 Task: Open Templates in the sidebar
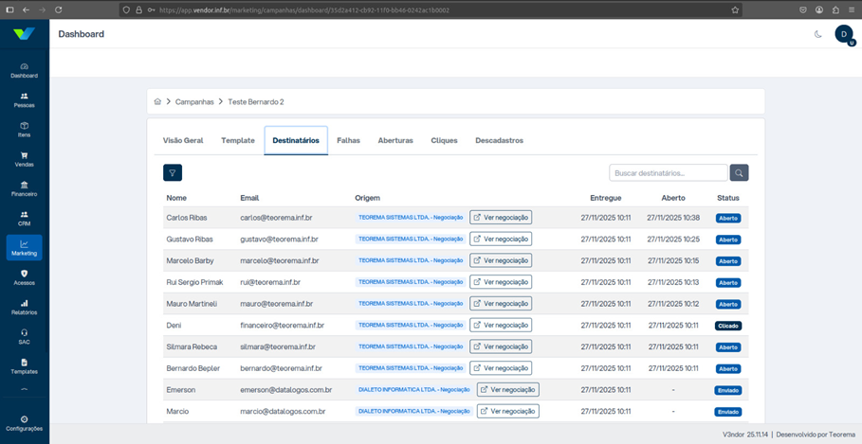(25, 366)
